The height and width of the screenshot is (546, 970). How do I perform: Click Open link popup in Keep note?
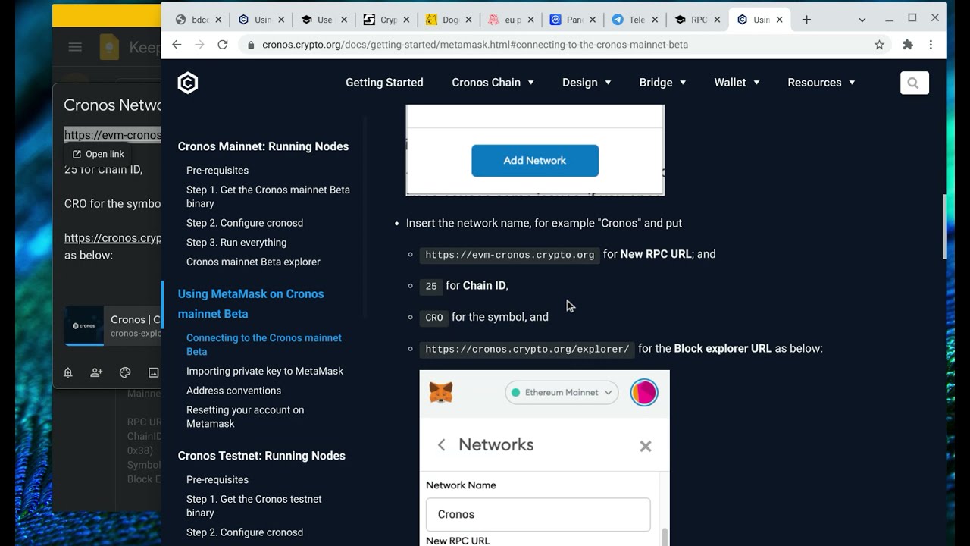(99, 154)
